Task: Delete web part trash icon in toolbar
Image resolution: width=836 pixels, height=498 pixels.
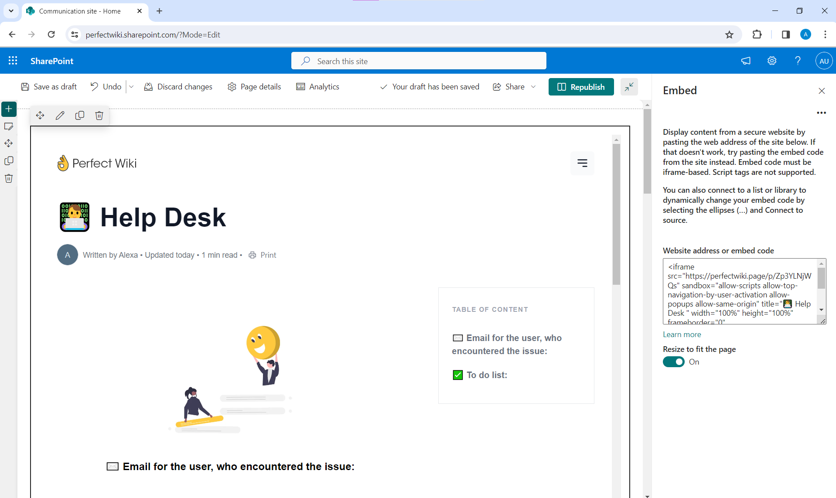Action: 99,115
